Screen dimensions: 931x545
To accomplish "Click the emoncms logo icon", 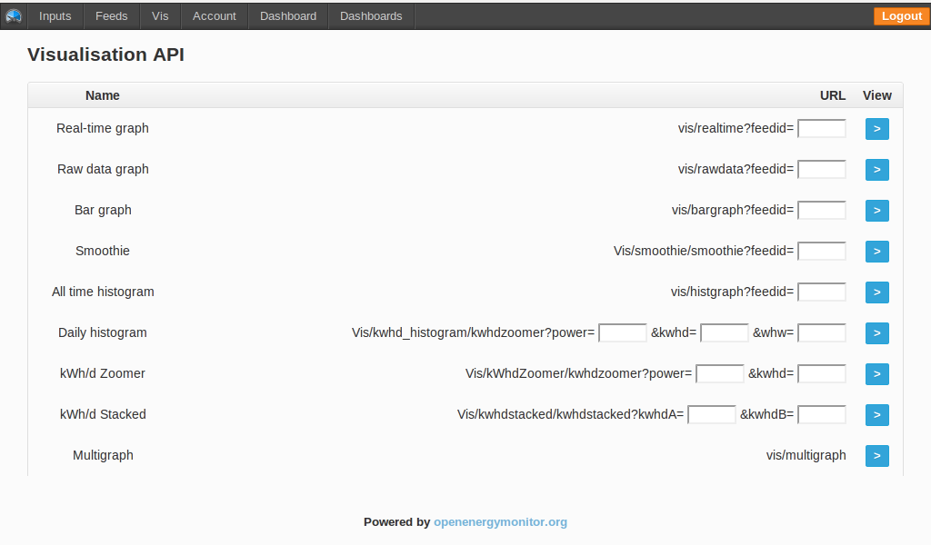I will [14, 15].
